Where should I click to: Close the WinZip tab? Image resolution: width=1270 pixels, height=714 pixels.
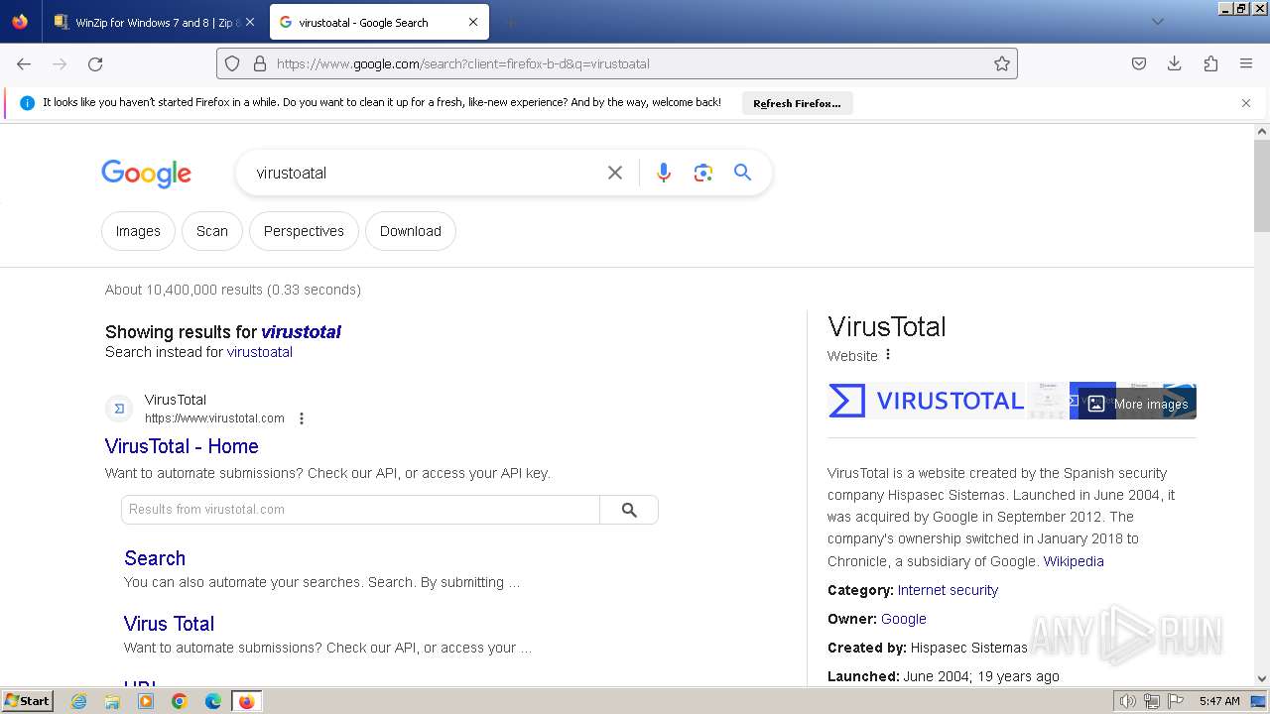click(250, 22)
